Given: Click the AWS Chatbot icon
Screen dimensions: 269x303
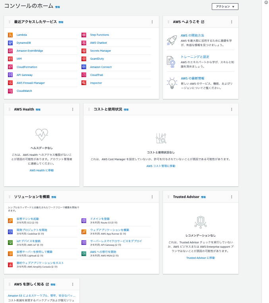Looking at the screenshot, I should point(84,43).
